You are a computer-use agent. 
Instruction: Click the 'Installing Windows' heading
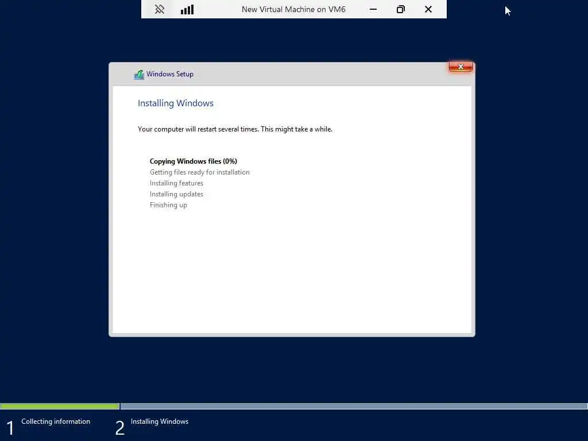click(176, 103)
